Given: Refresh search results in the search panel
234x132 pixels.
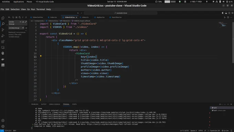Looking at the screenshot, I should pyautogui.click(x=13, y=17).
